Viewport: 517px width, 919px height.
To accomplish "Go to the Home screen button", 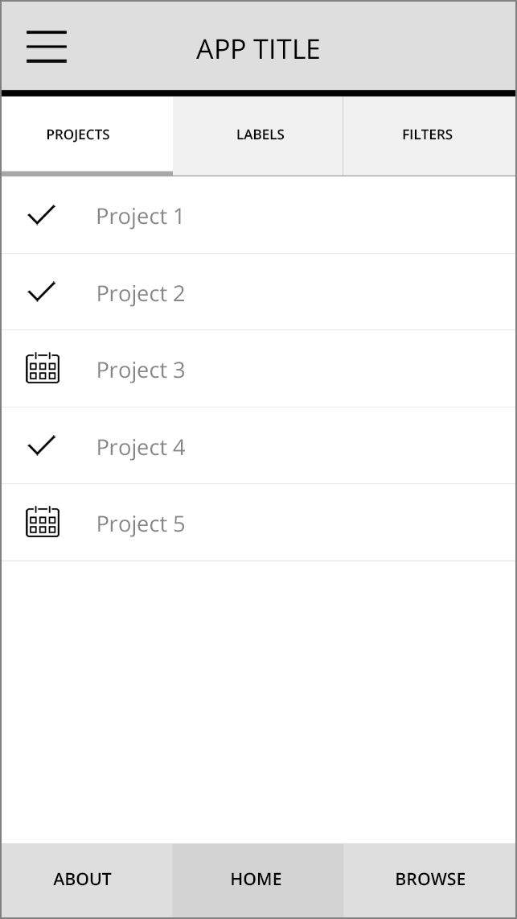I will pos(256,879).
